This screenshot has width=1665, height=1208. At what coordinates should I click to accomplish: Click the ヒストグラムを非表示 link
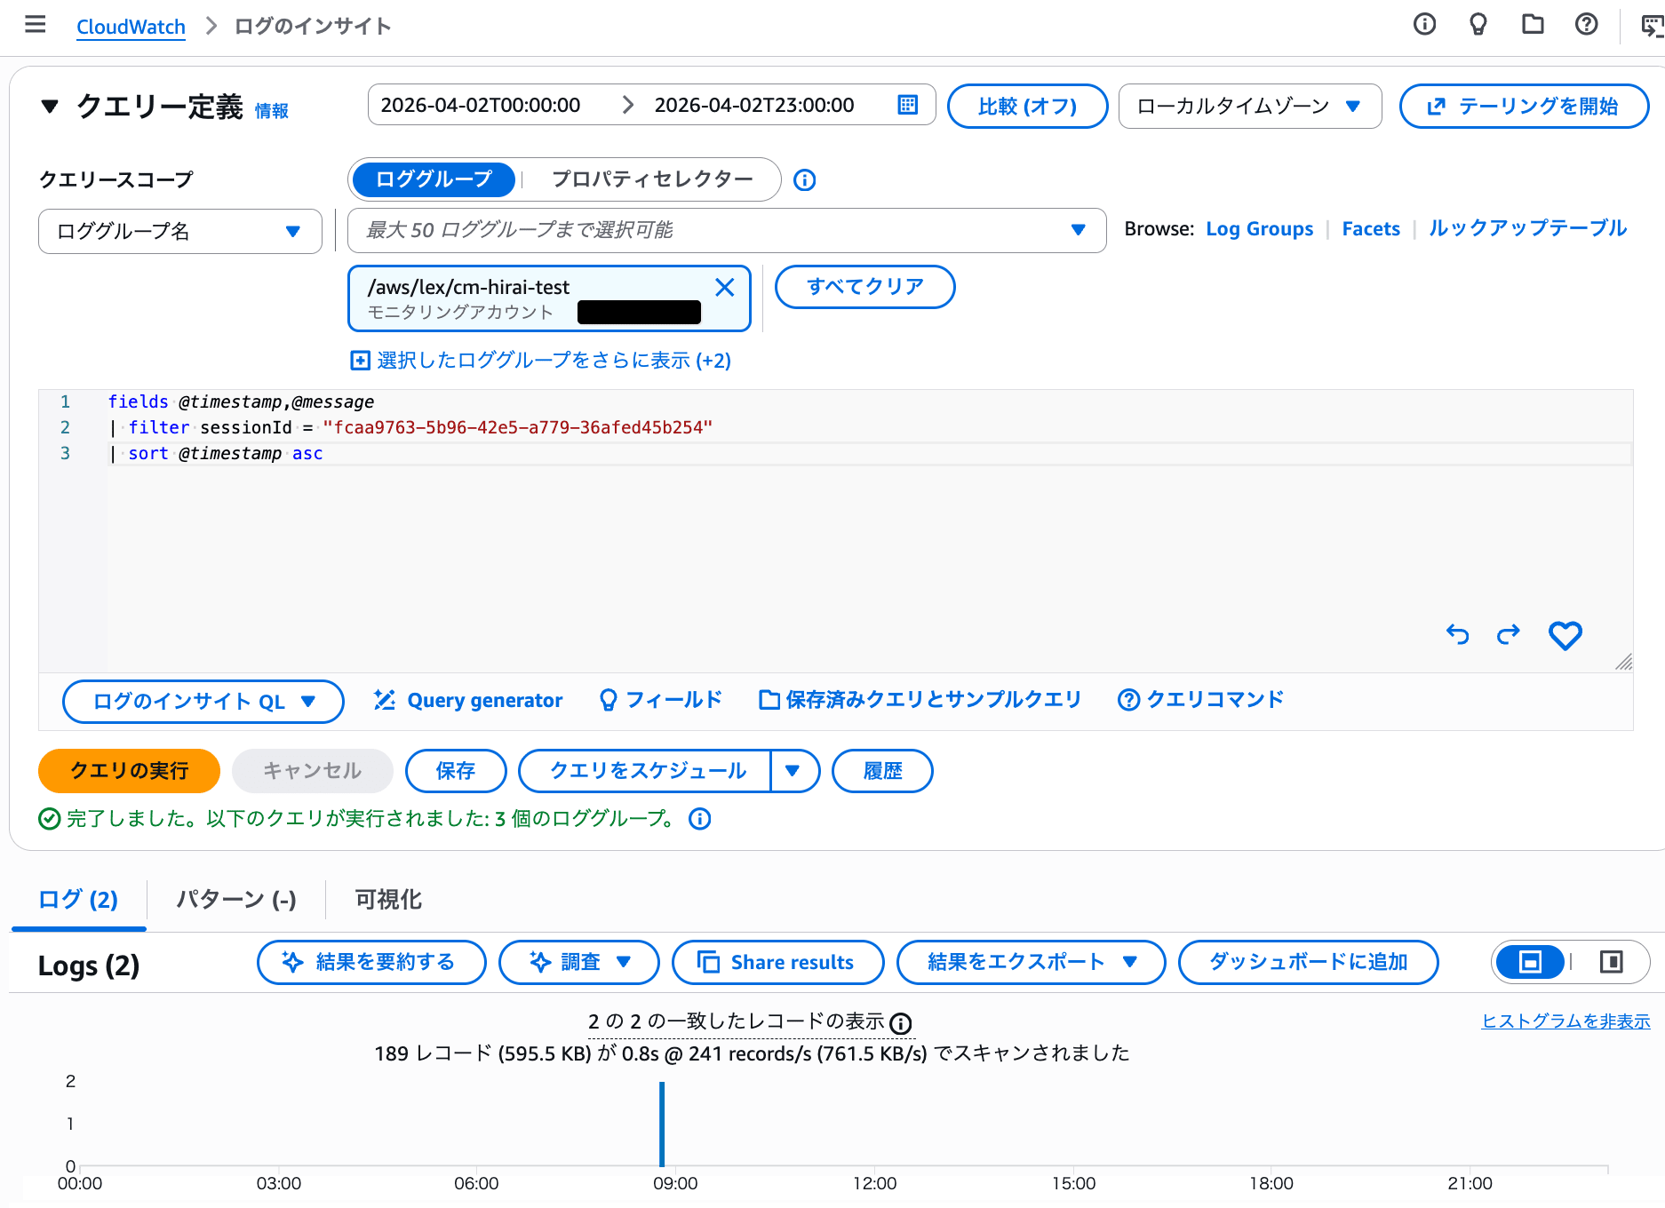(1565, 1021)
